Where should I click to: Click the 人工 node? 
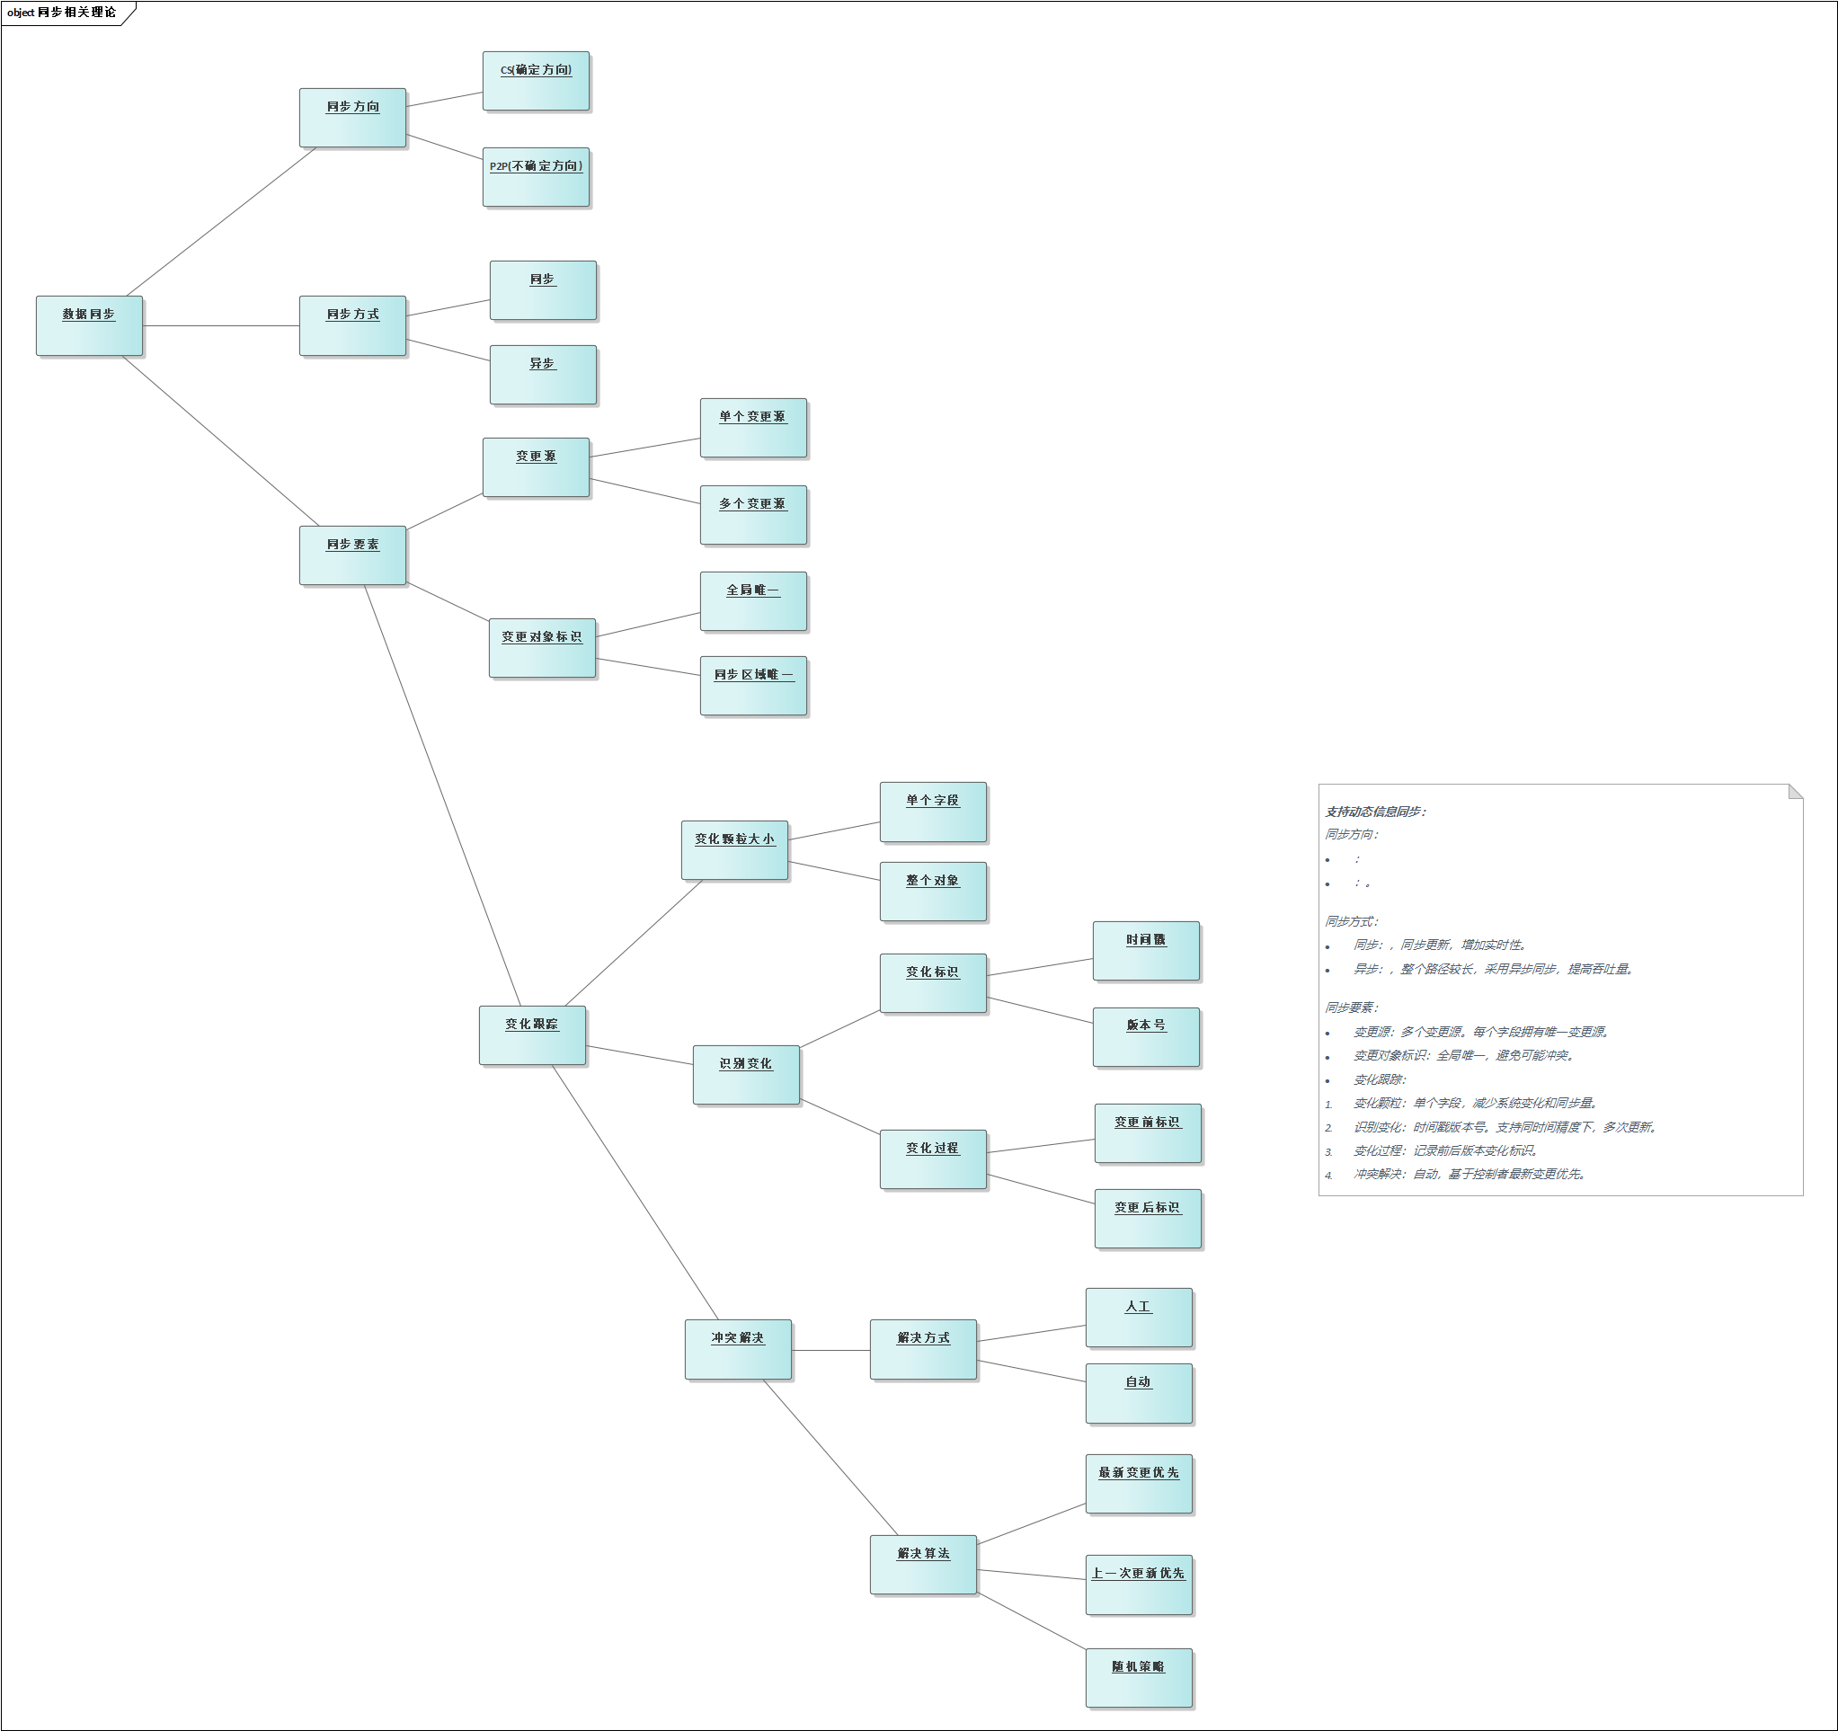tap(1139, 1318)
